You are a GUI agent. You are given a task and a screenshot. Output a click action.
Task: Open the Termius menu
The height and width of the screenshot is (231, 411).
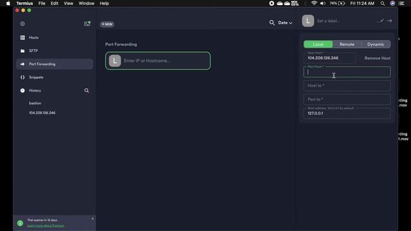tap(24, 3)
